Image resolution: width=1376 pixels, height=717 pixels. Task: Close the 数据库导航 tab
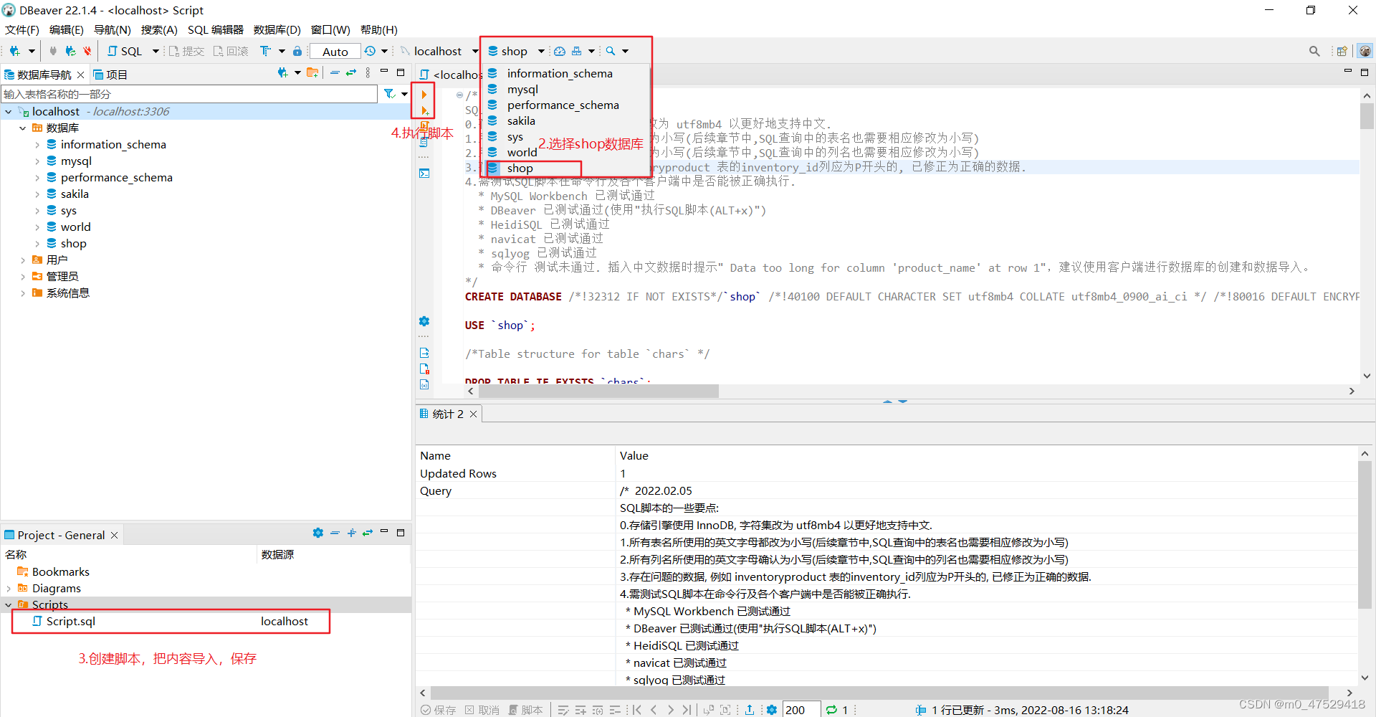click(x=81, y=75)
